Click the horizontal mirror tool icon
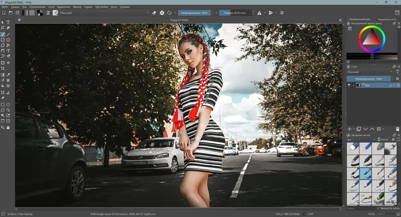This screenshot has height=217, width=401. (x=259, y=13)
